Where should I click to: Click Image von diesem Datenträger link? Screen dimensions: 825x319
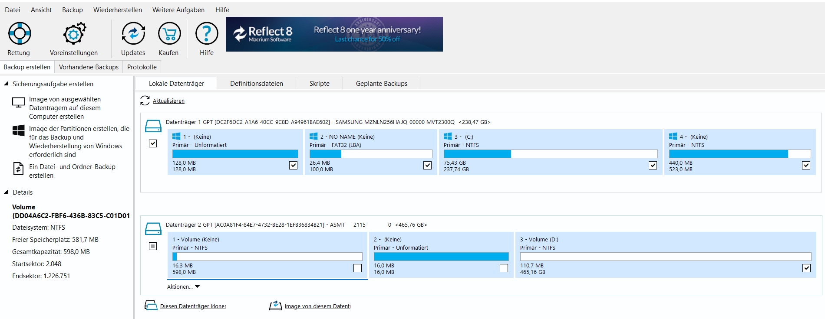(x=317, y=306)
